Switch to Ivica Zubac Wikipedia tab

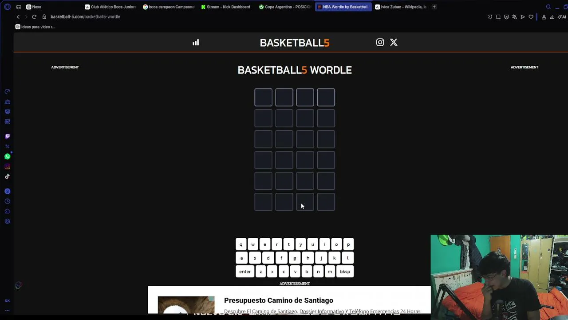pos(401,7)
